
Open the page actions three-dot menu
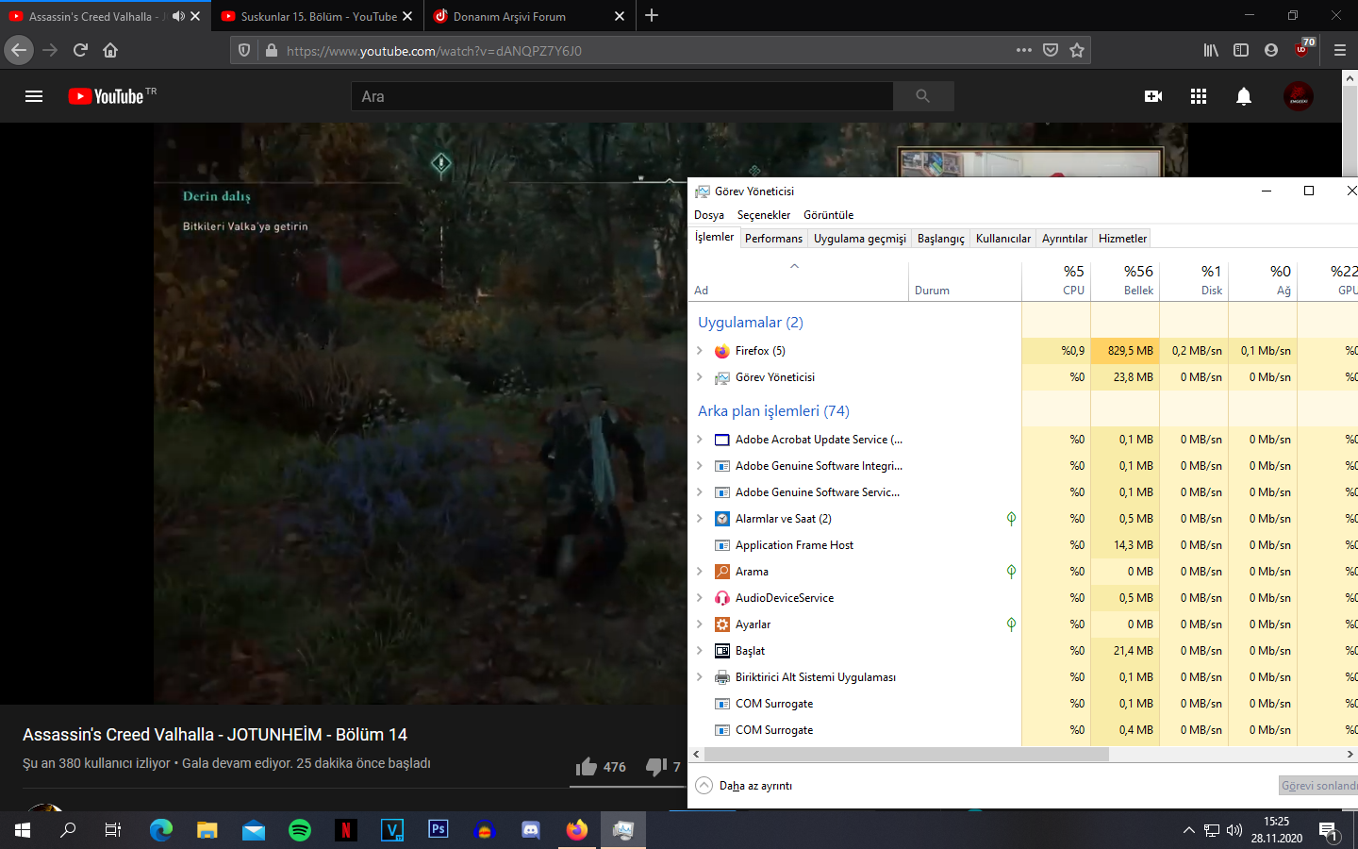[1024, 50]
